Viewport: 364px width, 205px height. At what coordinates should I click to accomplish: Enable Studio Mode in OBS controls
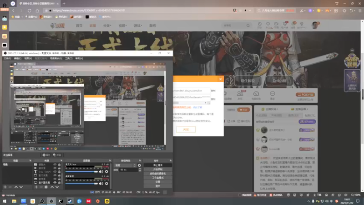point(158,178)
